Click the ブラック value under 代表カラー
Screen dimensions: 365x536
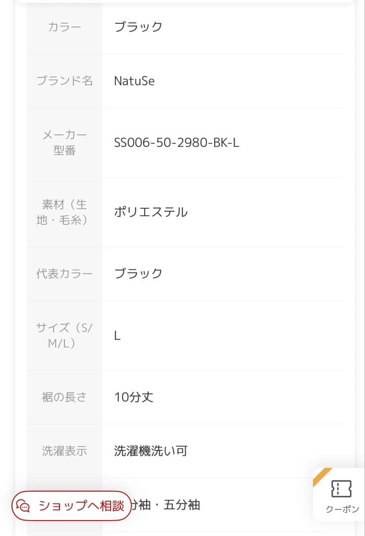point(138,273)
